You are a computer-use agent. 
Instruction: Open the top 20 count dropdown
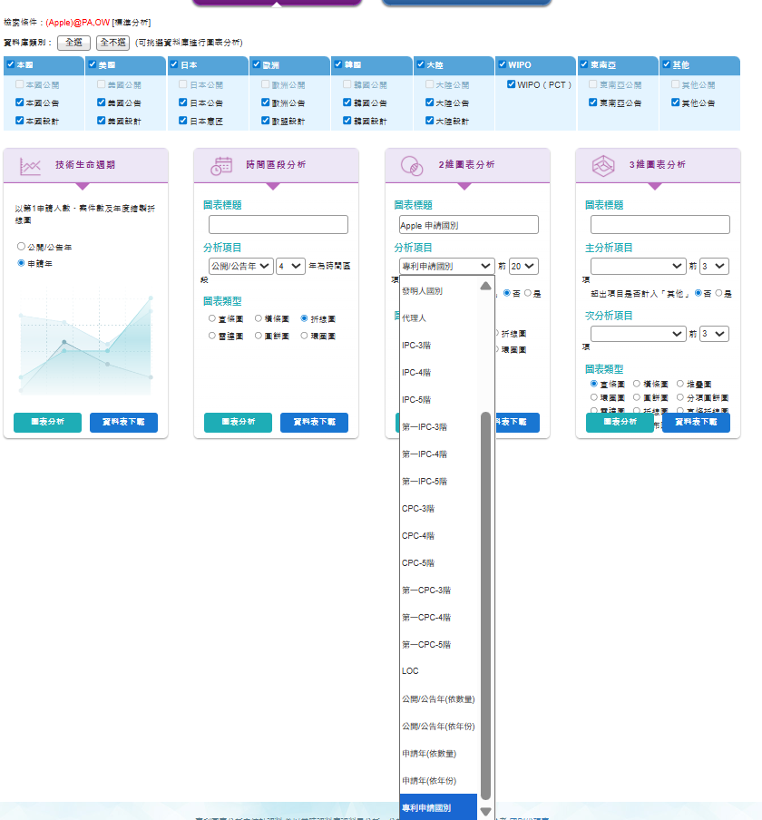(x=523, y=266)
